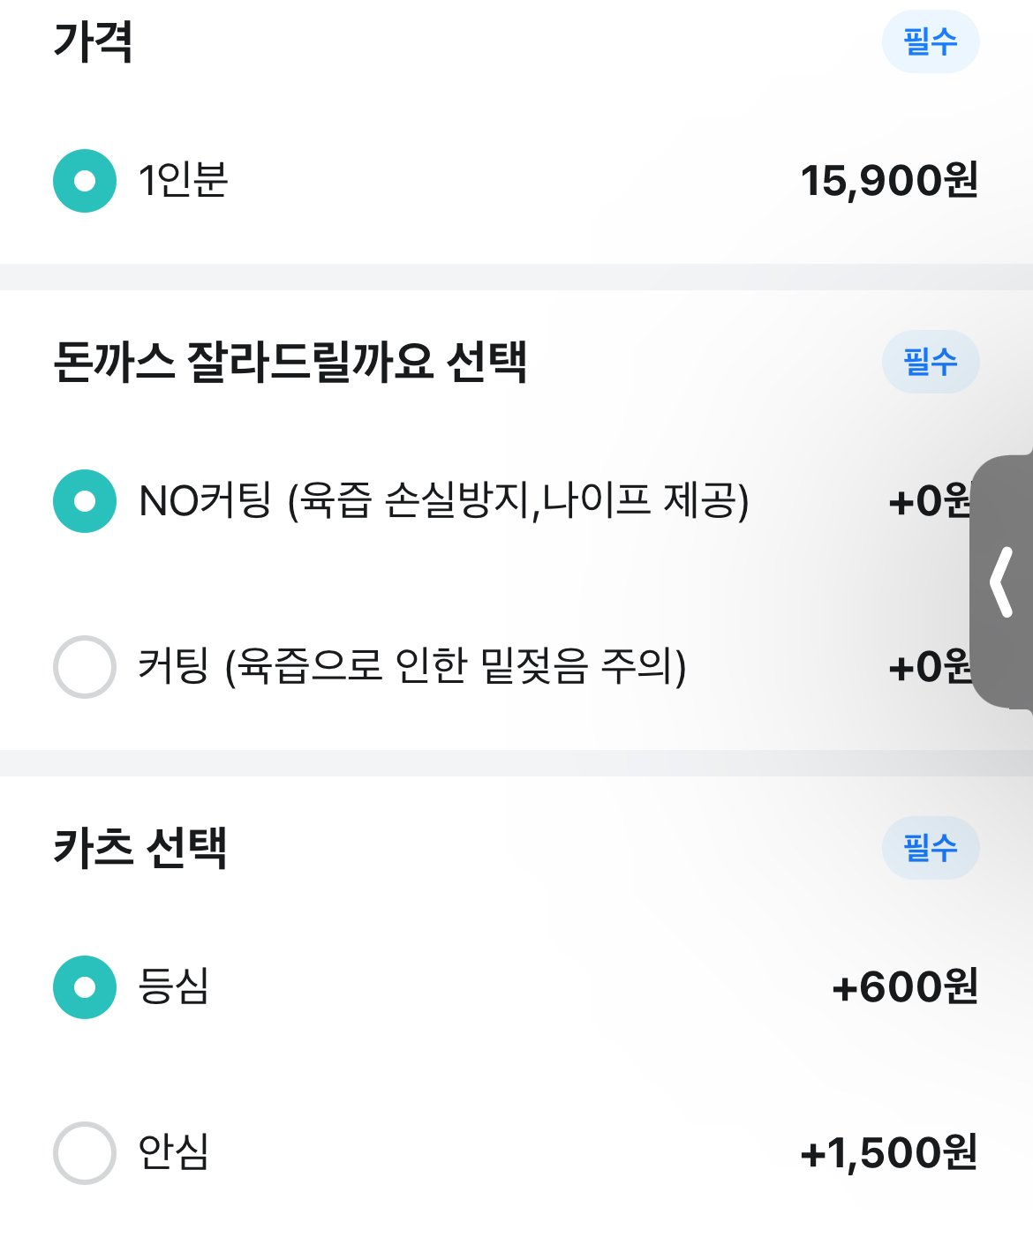Click the +0원 price on 커팅 row
This screenshot has width=1033, height=1237.
pos(929,666)
